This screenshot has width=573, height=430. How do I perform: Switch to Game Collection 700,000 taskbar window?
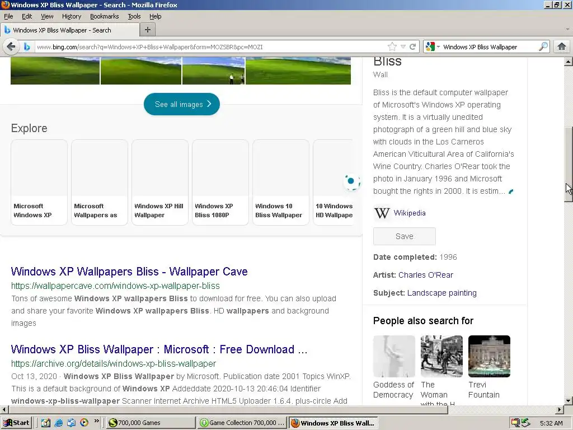(242, 423)
